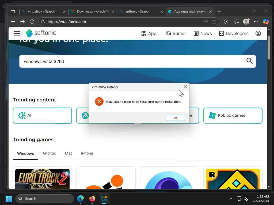
Task: Open the Apps section
Action: 150,33
